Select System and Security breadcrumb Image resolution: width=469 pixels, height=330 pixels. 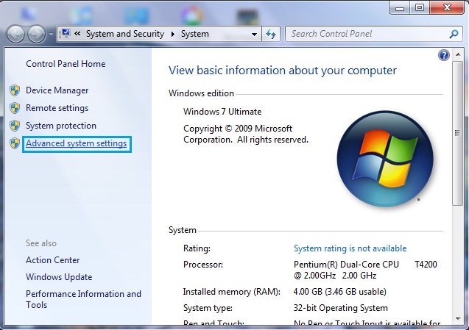pos(125,34)
